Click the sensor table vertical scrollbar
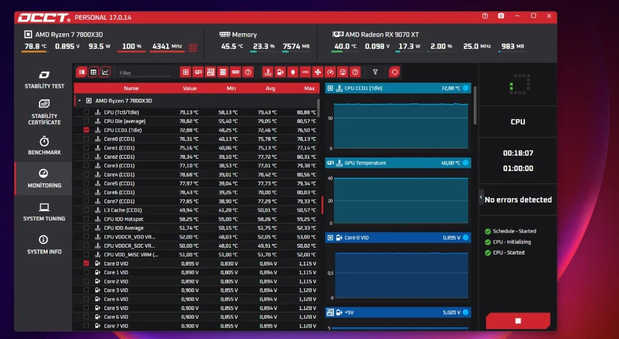Viewport: 619px width, 339px height. [318, 108]
